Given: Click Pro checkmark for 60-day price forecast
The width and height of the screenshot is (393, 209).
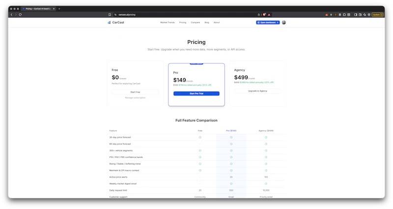Looking at the screenshot, I should point(231,144).
